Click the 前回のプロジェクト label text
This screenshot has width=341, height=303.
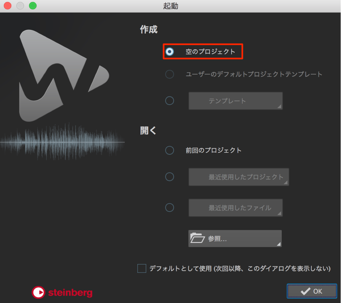coord(213,150)
